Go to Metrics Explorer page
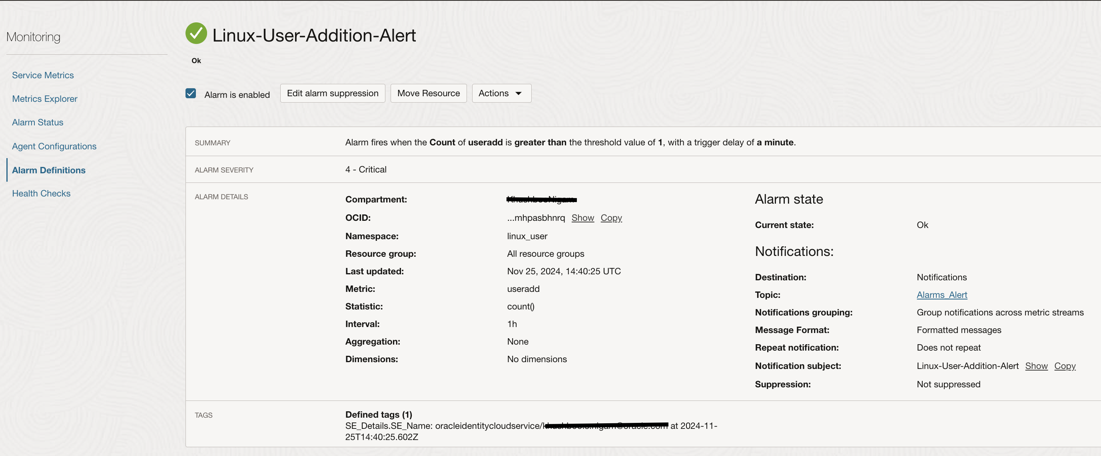 (44, 99)
